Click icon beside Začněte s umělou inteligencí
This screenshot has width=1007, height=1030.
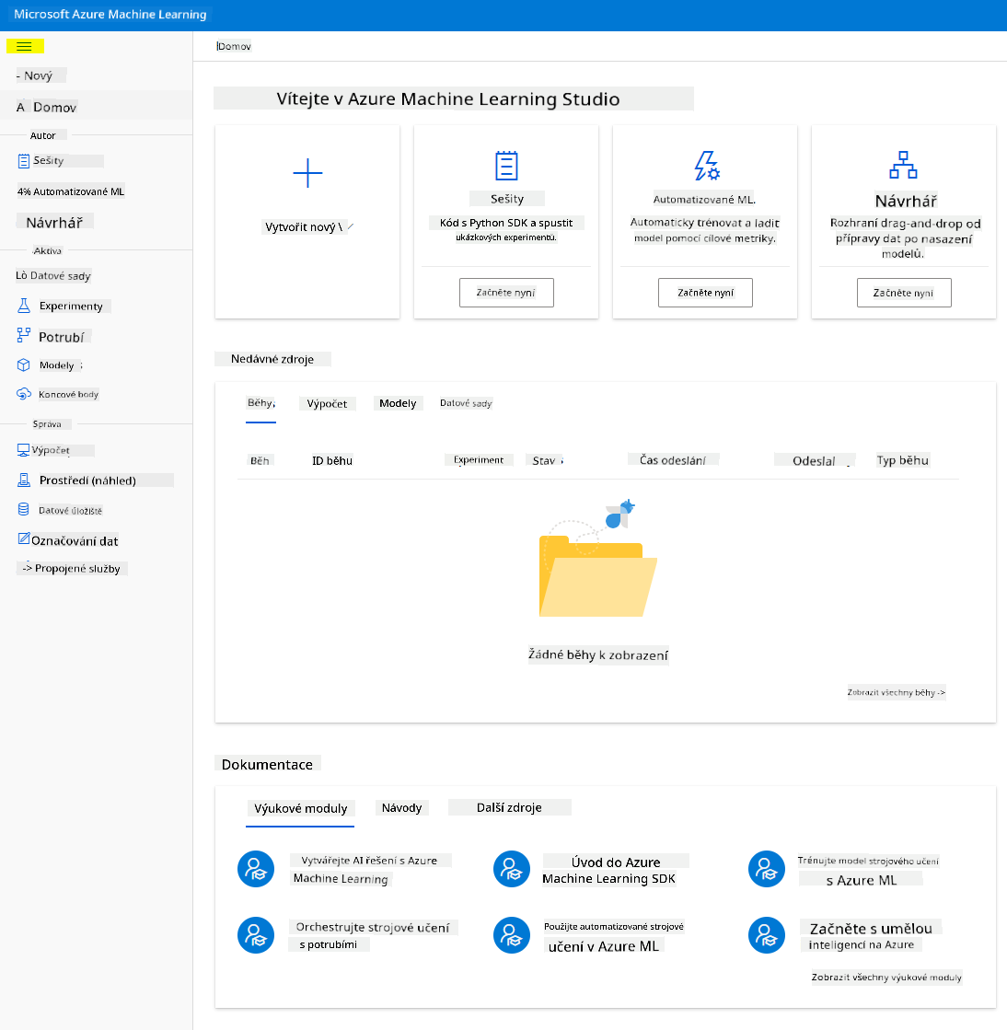[767, 935]
